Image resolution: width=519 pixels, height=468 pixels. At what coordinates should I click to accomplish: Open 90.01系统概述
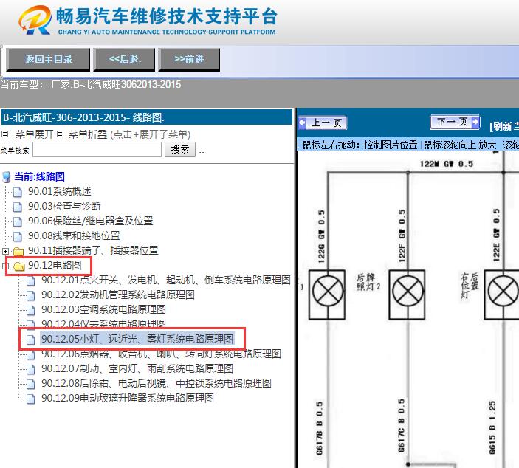pos(60,191)
